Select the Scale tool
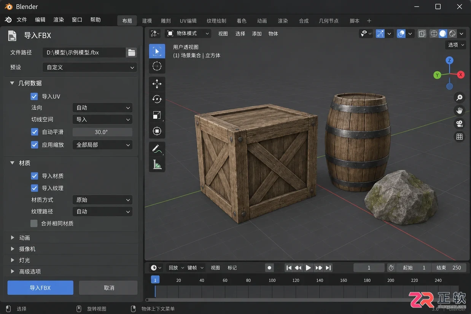This screenshot has width=471, height=314. coord(157,115)
